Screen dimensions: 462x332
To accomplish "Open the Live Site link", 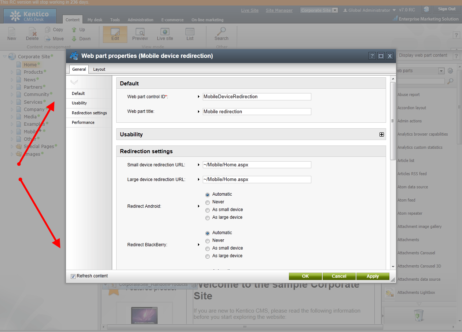I will [x=250, y=10].
